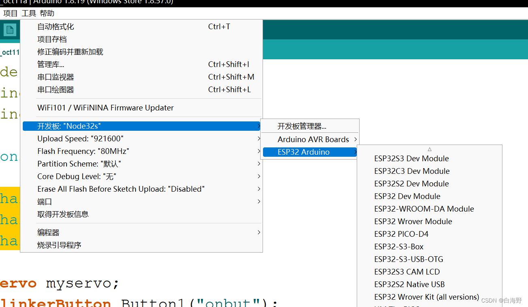Image resolution: width=528 pixels, height=307 pixels.
Task: Select the ESP32 PICO-D4 board
Action: 401,234
